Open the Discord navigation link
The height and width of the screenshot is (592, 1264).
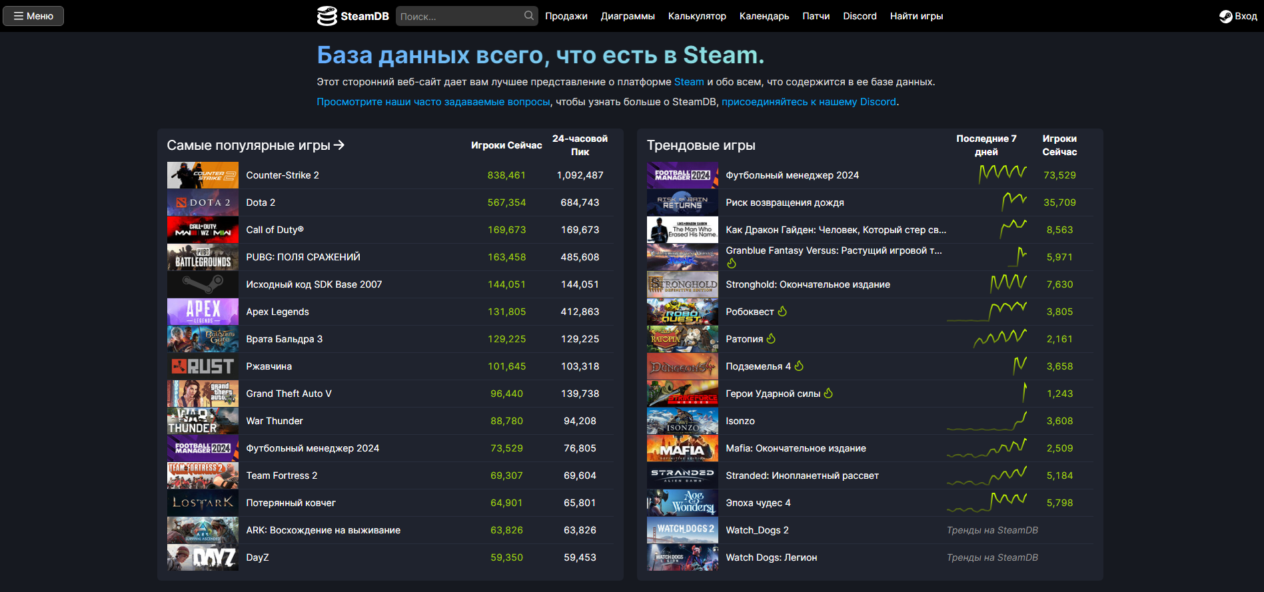pyautogui.click(x=860, y=16)
